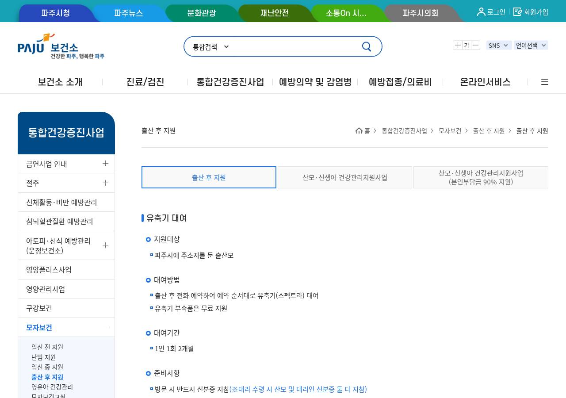Open the 진료/검진 main menu

tap(145, 82)
